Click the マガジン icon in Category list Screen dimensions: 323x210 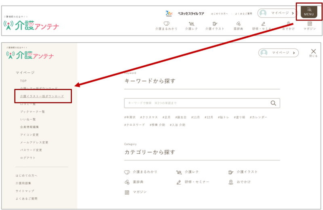(x=127, y=192)
